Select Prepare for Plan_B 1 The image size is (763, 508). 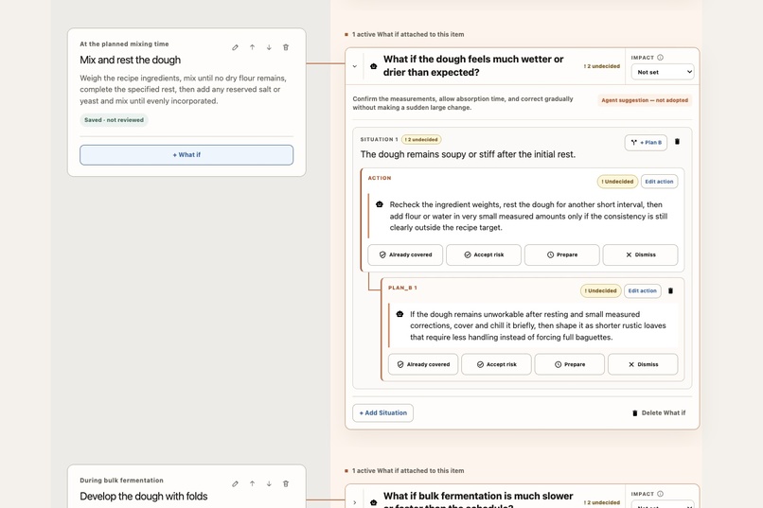(x=569, y=364)
